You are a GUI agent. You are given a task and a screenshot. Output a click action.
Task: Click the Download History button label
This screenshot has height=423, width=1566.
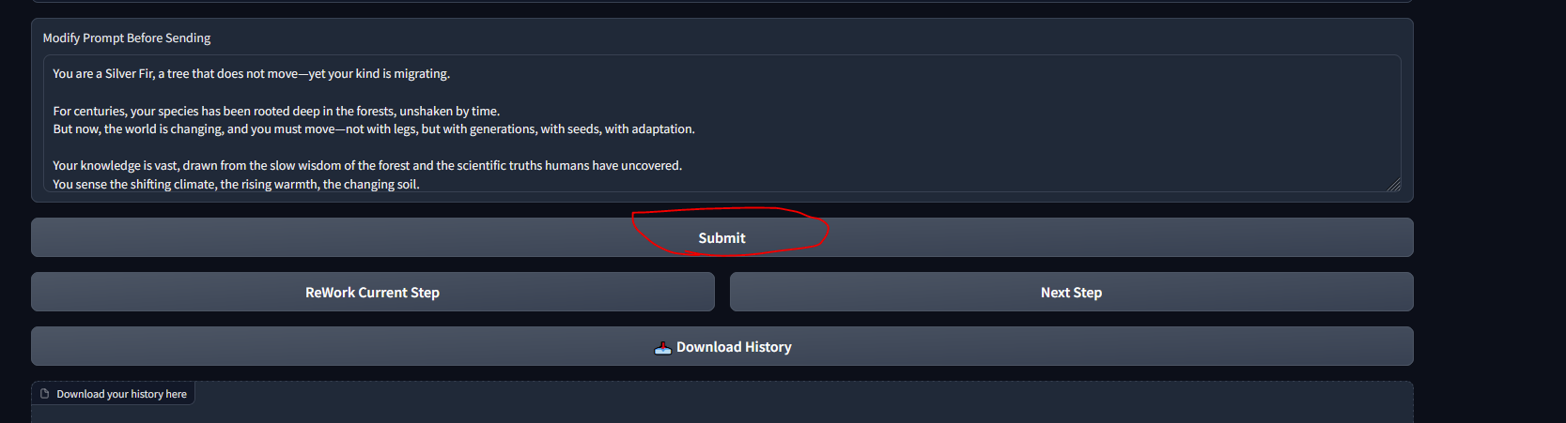click(x=734, y=347)
